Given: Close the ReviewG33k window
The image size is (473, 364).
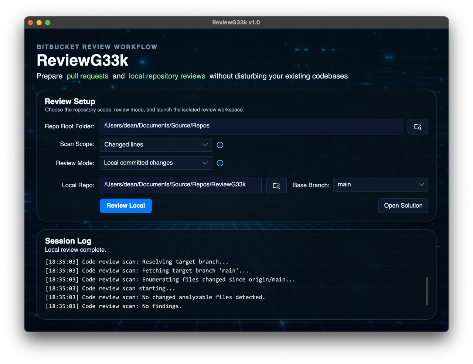Looking at the screenshot, I should tap(30, 23).
